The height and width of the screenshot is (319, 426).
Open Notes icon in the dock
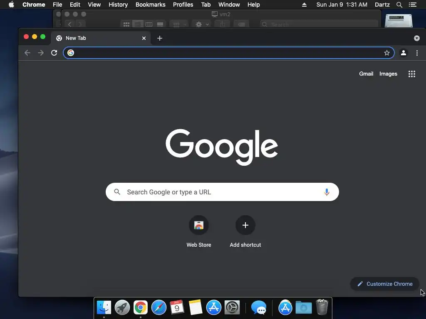coord(196,308)
